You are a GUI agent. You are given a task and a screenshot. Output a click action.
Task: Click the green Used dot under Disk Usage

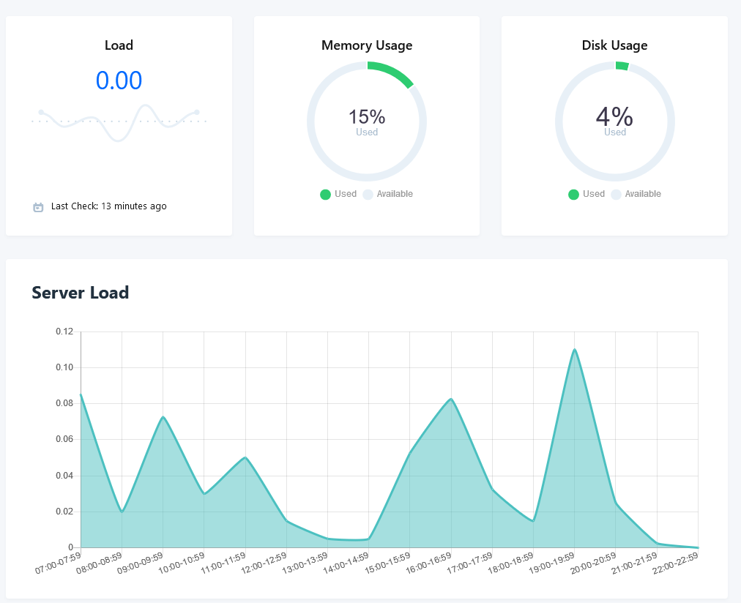(573, 195)
